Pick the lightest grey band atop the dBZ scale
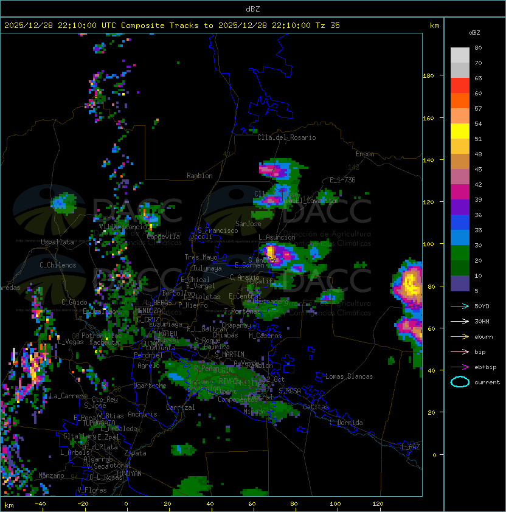The height and width of the screenshot is (512, 506). pyautogui.click(x=460, y=55)
